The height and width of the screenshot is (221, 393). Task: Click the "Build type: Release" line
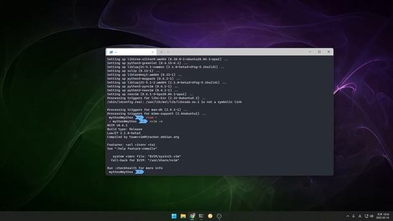(125, 130)
